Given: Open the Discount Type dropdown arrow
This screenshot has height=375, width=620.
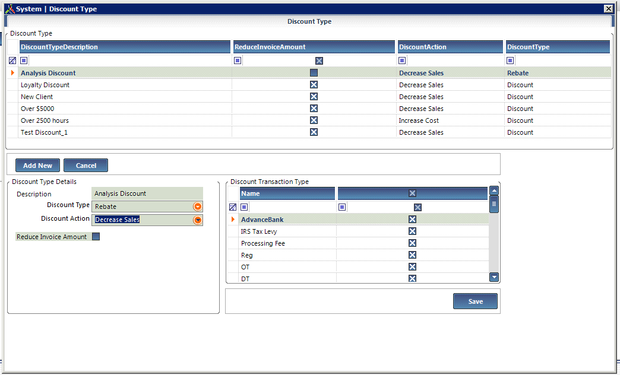Looking at the screenshot, I should pos(197,206).
